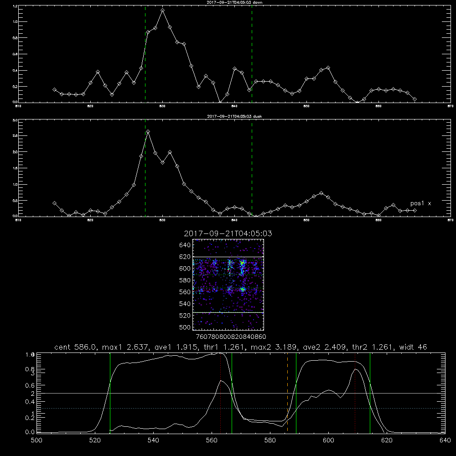Viewport: 456px width, 456px height.
Task: Click the 'pos1 x' label in dusk plot
Action: click(x=420, y=203)
